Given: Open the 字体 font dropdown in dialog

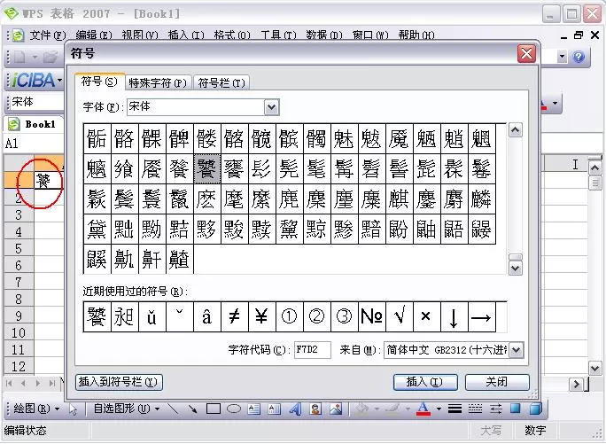Looking at the screenshot, I should point(272,107).
